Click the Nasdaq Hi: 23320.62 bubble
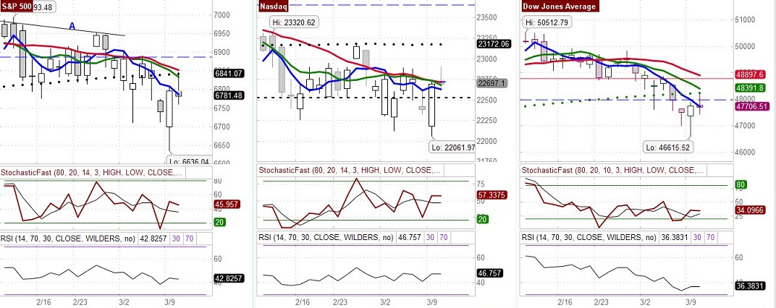776x308 pixels. coord(294,22)
